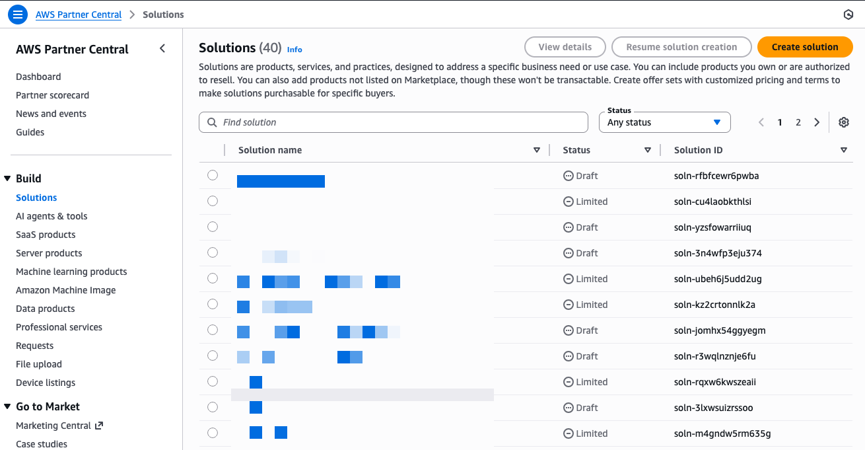Go to previous page of solutions

[x=761, y=122]
